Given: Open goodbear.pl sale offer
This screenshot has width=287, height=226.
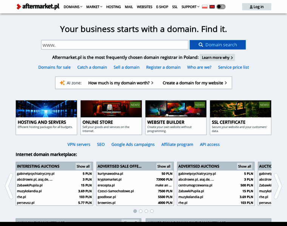Looking at the screenshot, I should [x=107, y=197].
